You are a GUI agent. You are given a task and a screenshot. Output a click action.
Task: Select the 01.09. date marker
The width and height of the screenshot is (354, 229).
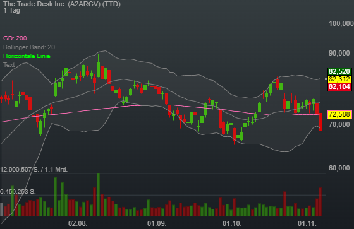pyautogui.click(x=157, y=223)
